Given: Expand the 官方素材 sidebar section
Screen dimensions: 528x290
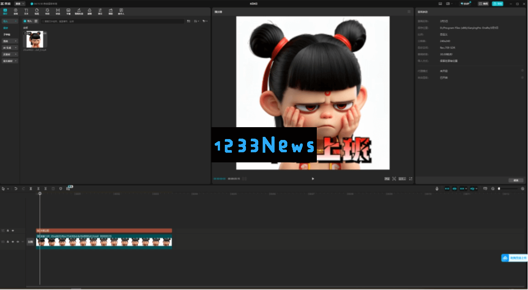Looking at the screenshot, I should pos(10,61).
